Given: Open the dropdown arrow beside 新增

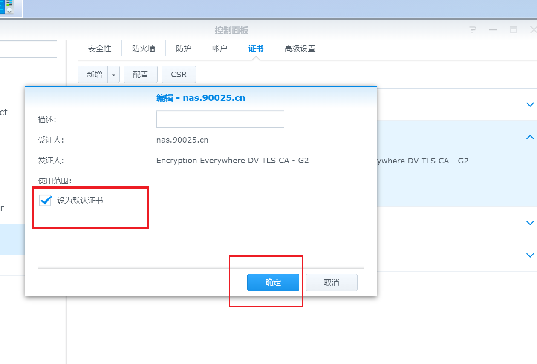Looking at the screenshot, I should [x=113, y=75].
